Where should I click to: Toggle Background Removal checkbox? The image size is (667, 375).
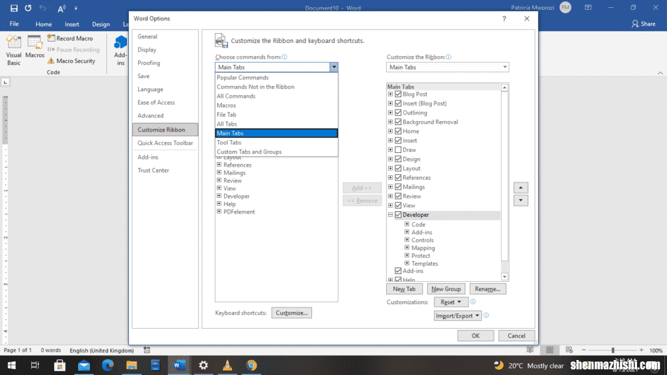click(x=398, y=122)
